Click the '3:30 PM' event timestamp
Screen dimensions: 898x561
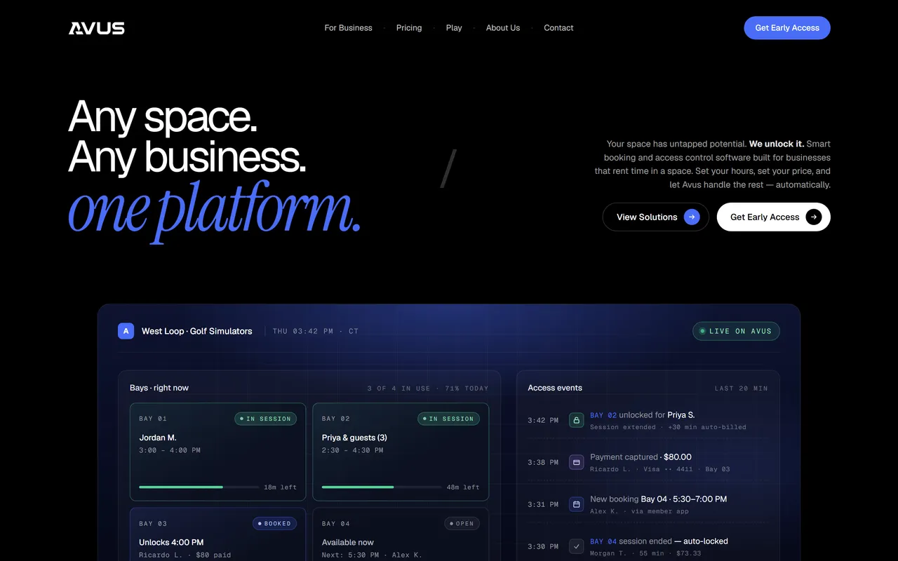[543, 547]
